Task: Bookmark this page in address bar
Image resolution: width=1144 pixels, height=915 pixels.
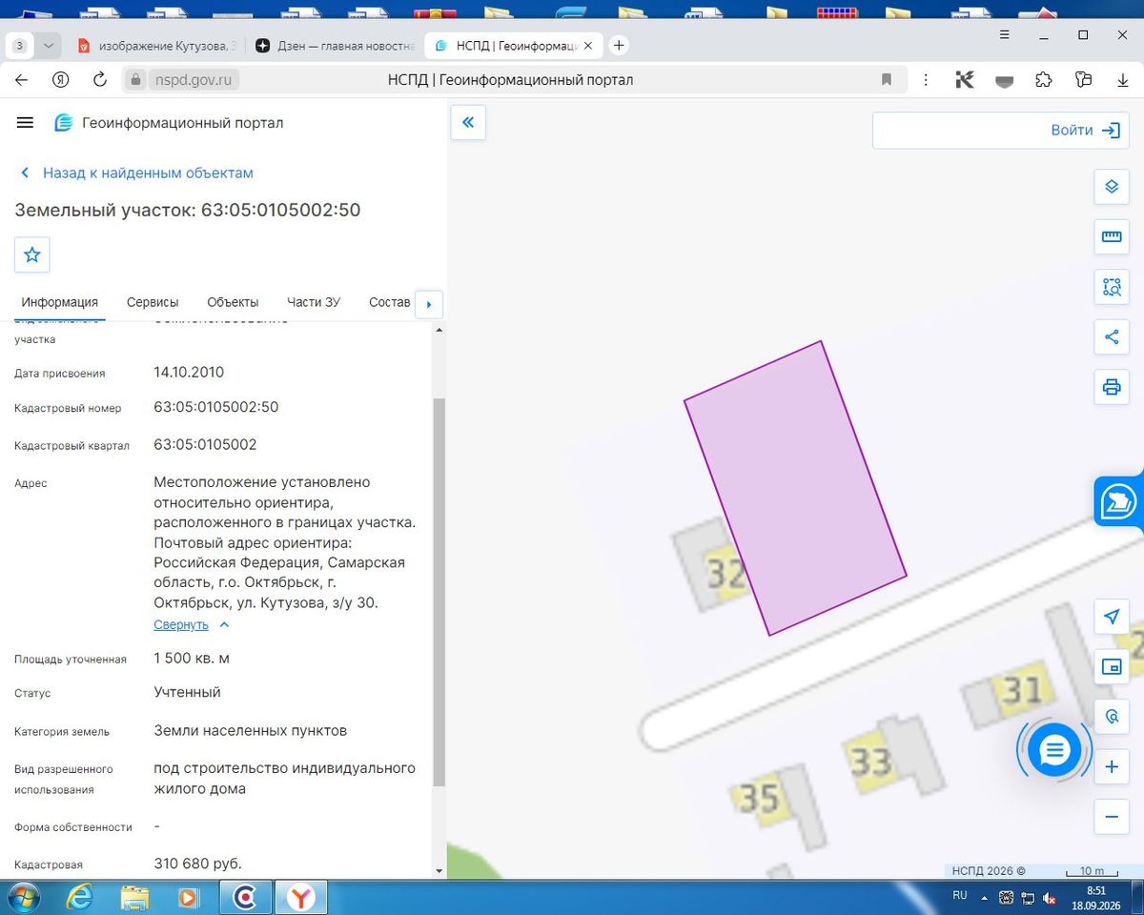Action: coord(887,80)
